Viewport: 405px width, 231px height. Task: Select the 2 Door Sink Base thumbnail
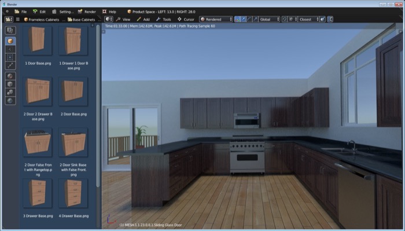pos(73,142)
